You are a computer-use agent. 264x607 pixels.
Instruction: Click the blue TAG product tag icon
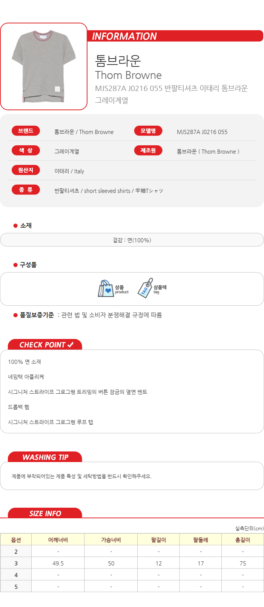[x=145, y=288]
